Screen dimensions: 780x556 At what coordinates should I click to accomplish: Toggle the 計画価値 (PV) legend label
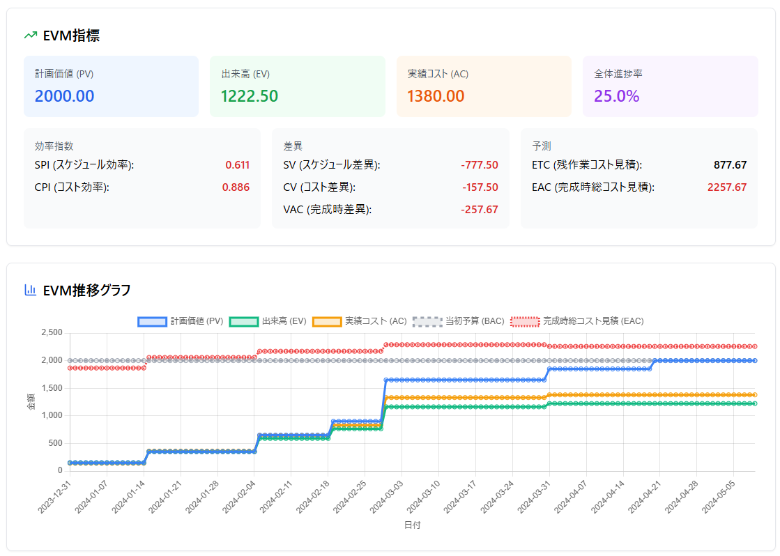coord(197,321)
